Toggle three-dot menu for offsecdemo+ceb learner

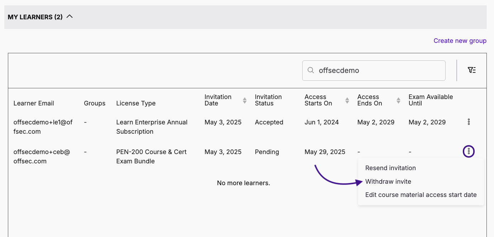pos(469,152)
